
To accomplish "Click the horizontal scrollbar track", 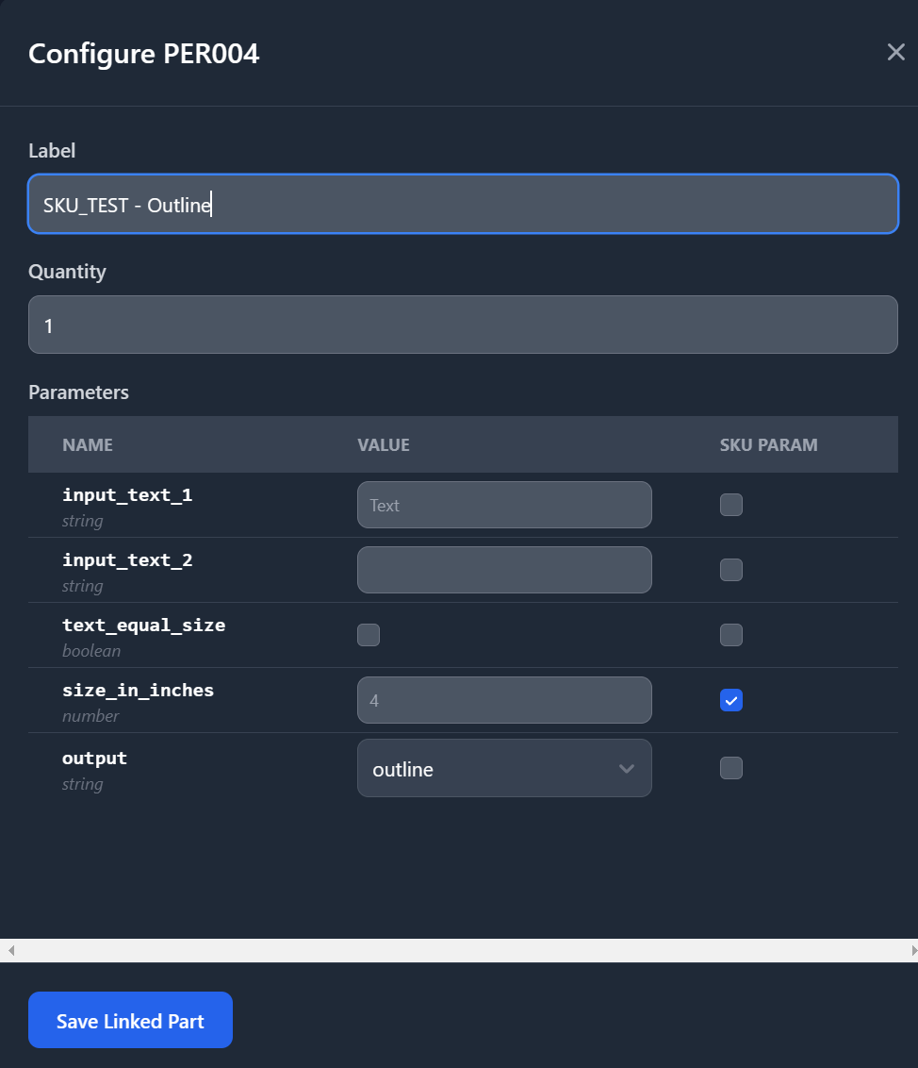I will pos(459,950).
